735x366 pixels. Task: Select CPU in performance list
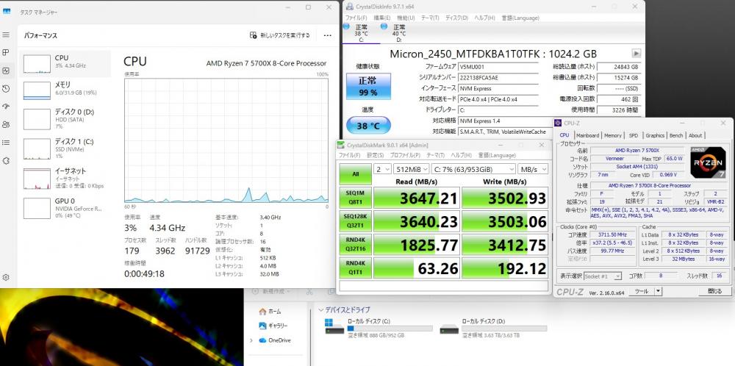point(65,64)
